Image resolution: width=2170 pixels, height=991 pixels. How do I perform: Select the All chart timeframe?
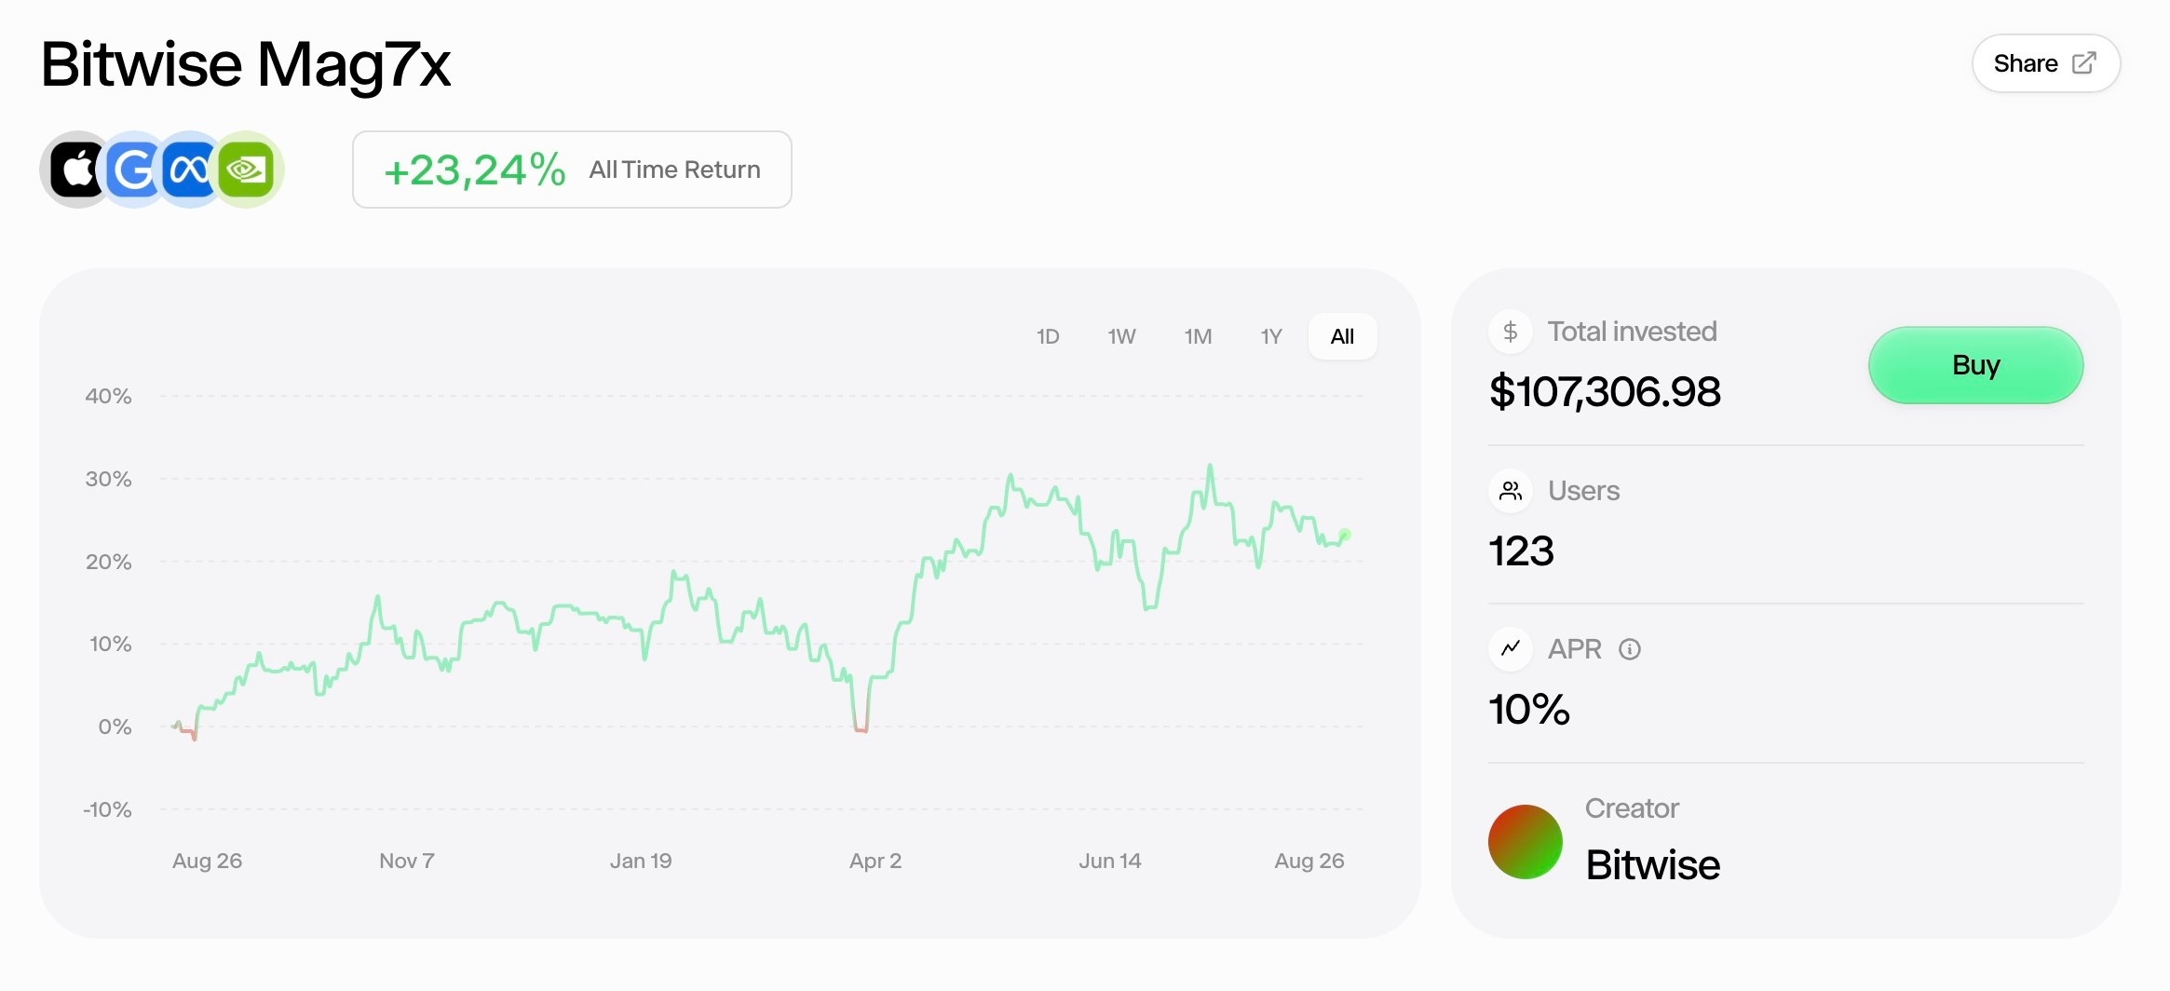coord(1342,336)
